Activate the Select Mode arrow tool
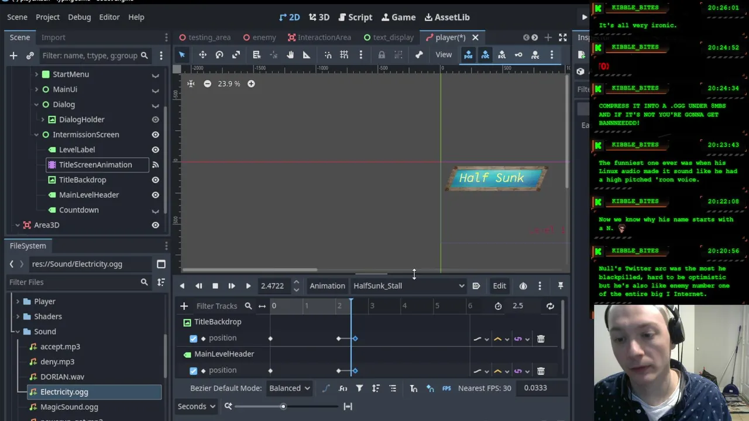The width and height of the screenshot is (749, 421). point(182,55)
